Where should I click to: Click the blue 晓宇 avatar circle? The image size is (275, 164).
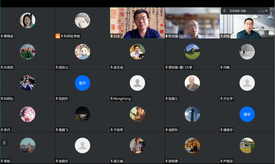click(x=247, y=114)
